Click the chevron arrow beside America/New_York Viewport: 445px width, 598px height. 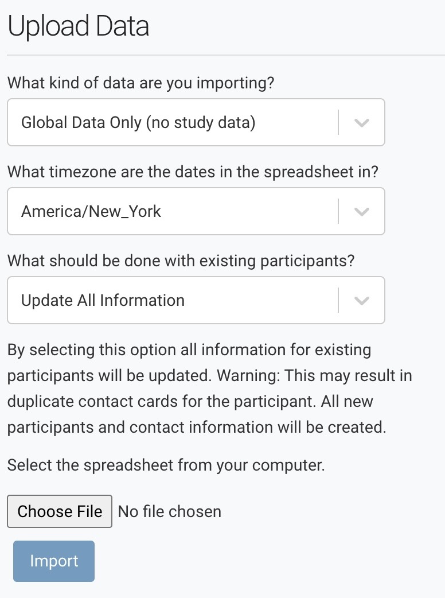pyautogui.click(x=361, y=212)
